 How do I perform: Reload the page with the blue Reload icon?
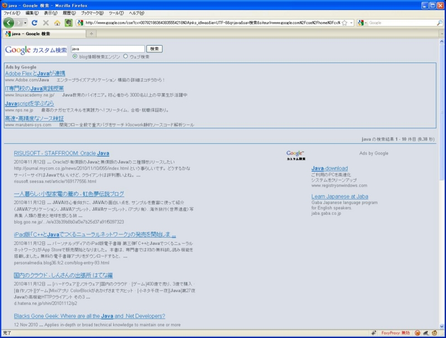click(35, 23)
